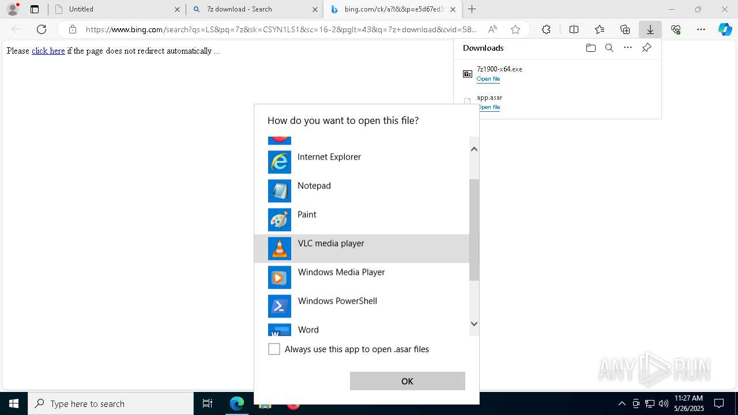Open the browser profile avatar
This screenshot has width=738, height=415.
(x=13, y=9)
